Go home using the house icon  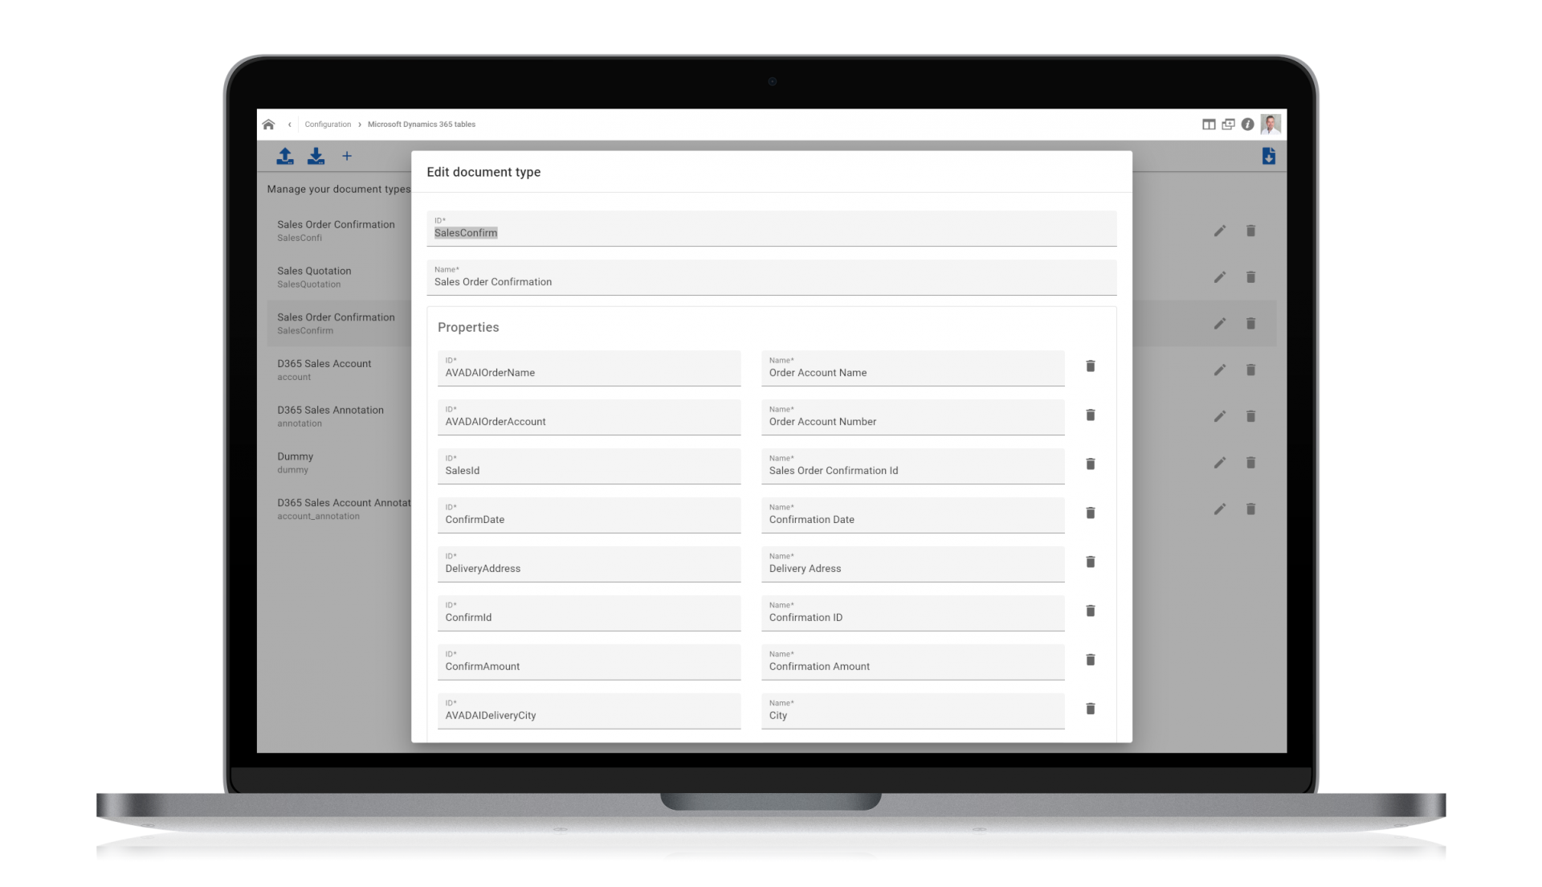tap(268, 124)
